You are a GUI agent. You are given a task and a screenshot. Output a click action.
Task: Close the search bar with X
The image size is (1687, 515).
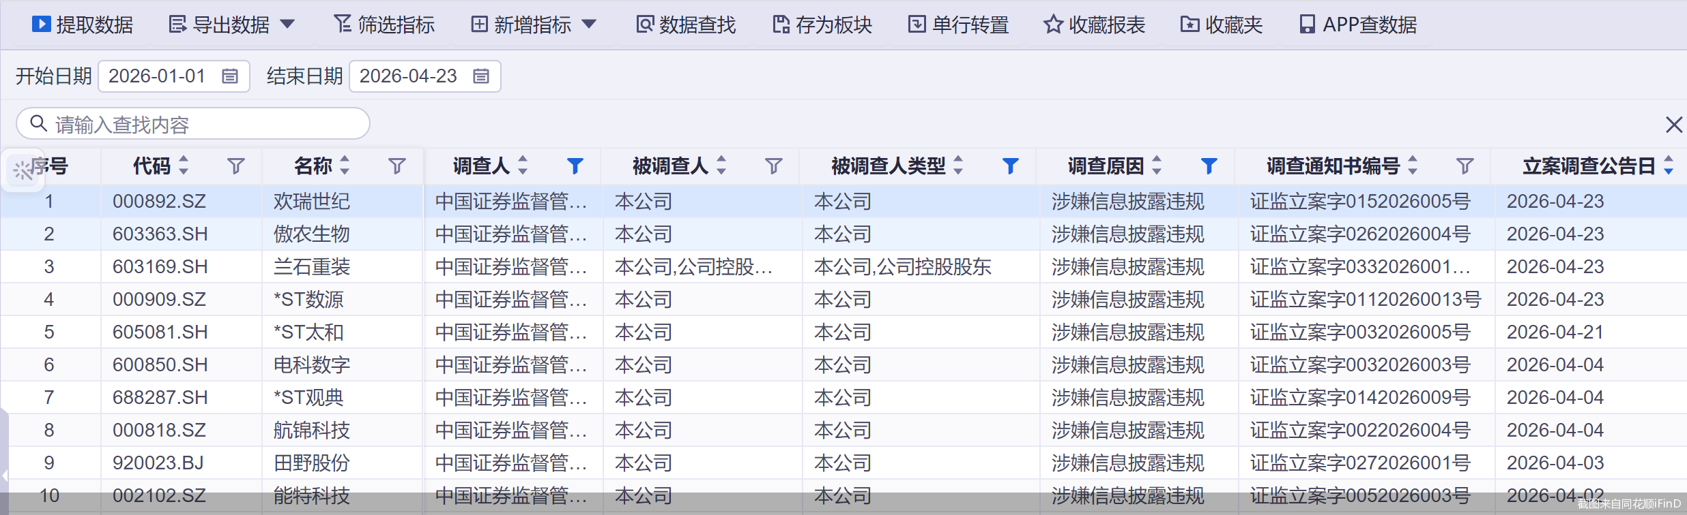pyautogui.click(x=1673, y=125)
